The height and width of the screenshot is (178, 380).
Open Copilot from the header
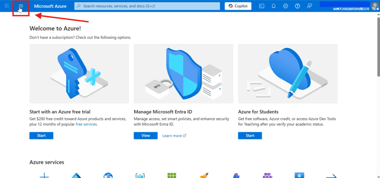238,6
